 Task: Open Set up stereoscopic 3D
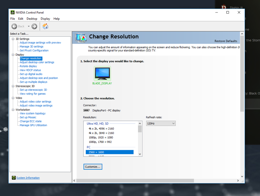(33, 90)
